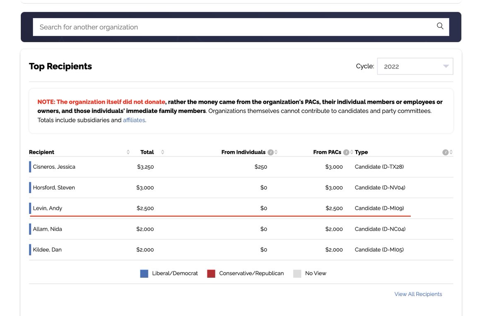Click the 'Recipient' column header
497x316 pixels.
[41, 152]
